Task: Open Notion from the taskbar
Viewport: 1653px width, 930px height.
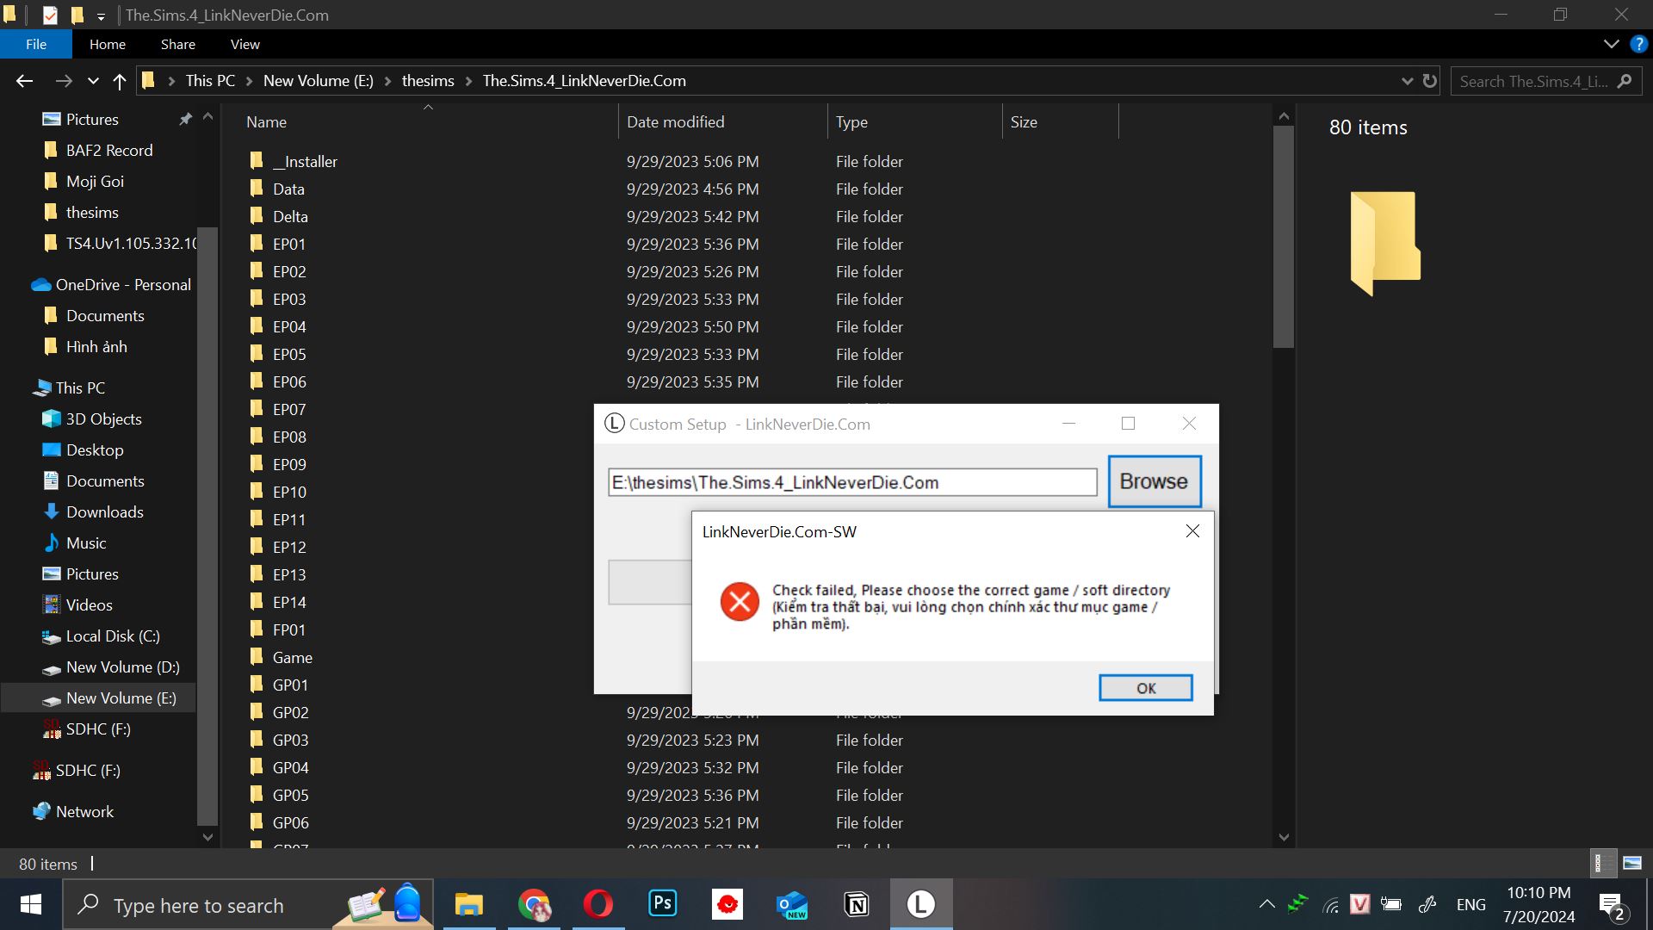Action: click(x=857, y=904)
